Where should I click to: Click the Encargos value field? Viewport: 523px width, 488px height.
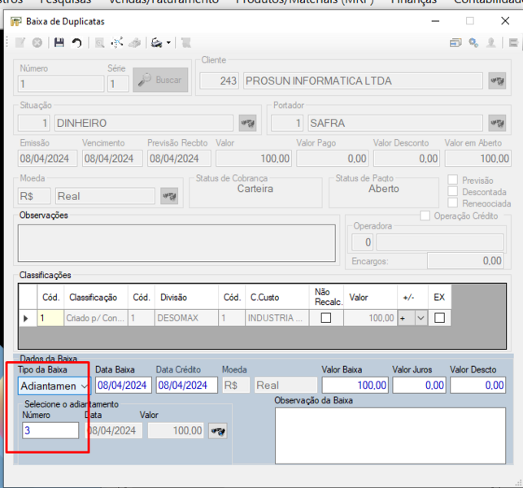[465, 260]
